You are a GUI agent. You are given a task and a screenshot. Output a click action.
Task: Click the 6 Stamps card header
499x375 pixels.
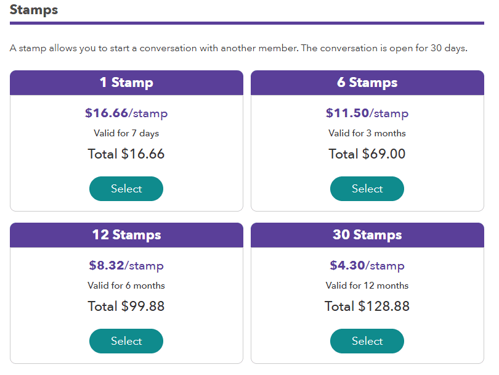(x=367, y=83)
